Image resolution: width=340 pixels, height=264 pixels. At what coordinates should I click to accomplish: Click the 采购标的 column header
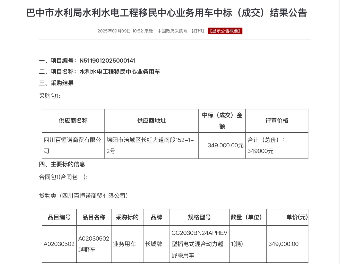point(127,217)
